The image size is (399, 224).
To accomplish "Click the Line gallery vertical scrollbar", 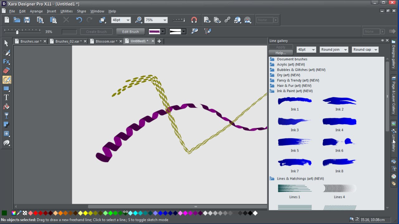I will 387,96.
